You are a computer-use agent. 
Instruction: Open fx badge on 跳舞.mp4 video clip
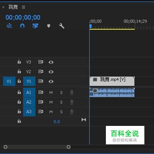pyautogui.click(x=95, y=80)
